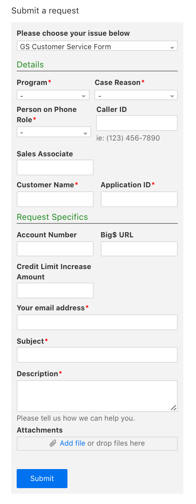Open the issue type dropdown
The height and width of the screenshot is (504, 196).
click(x=97, y=46)
